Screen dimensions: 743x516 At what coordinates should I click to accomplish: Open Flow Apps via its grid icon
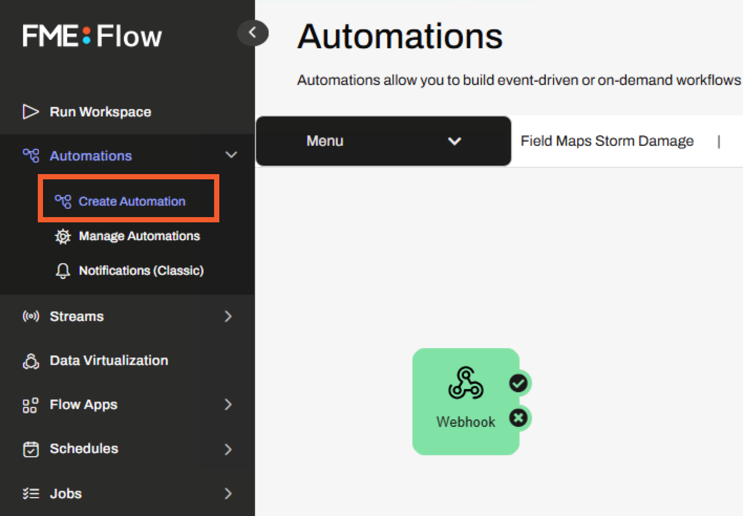31,405
